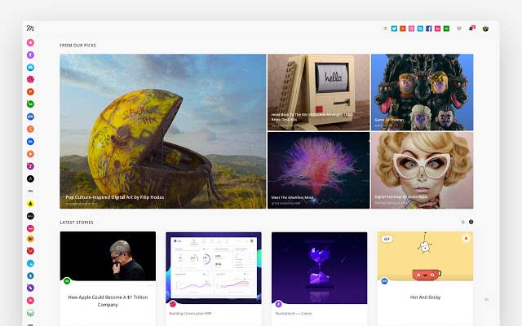Click the clock recent-sort icon near Latest Stories

coord(471,222)
